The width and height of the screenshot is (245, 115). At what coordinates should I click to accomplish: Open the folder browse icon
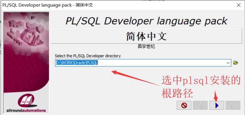[236, 63]
